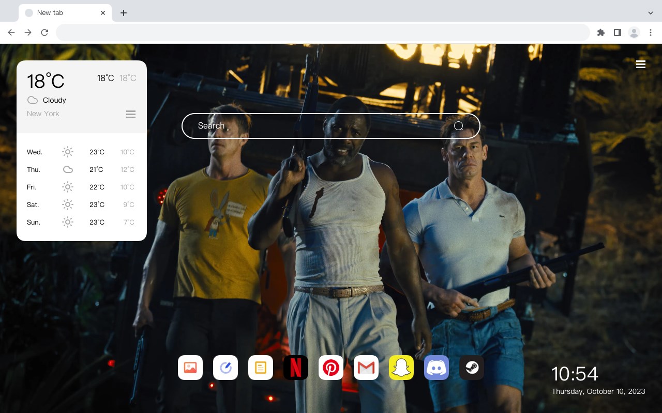Click into the Search field on page

click(x=331, y=126)
